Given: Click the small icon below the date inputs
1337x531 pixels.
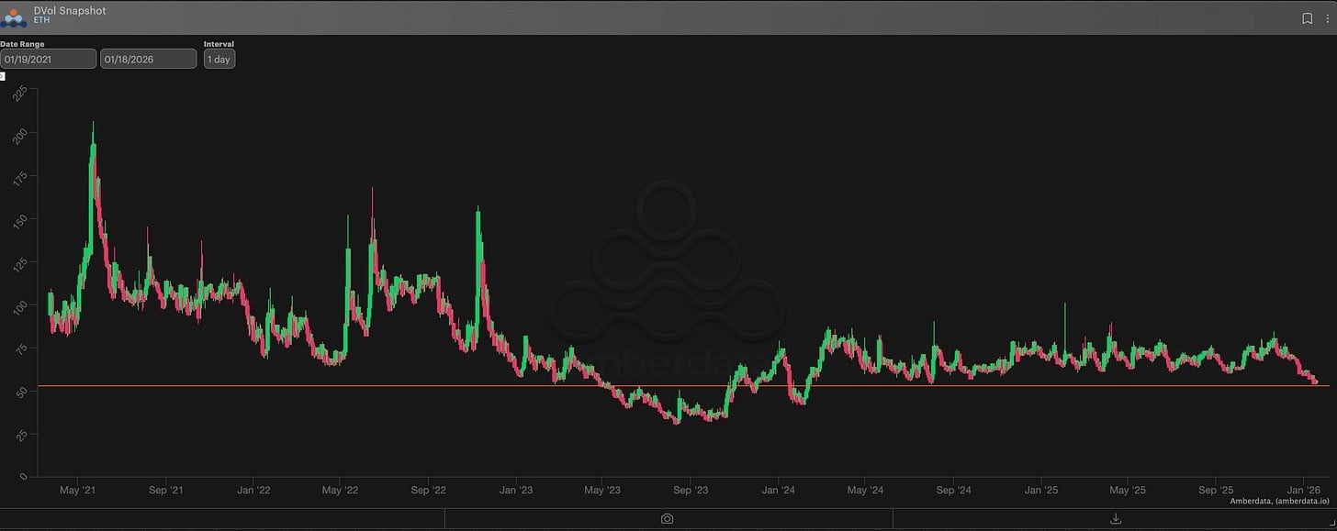Looking at the screenshot, I should [3, 75].
